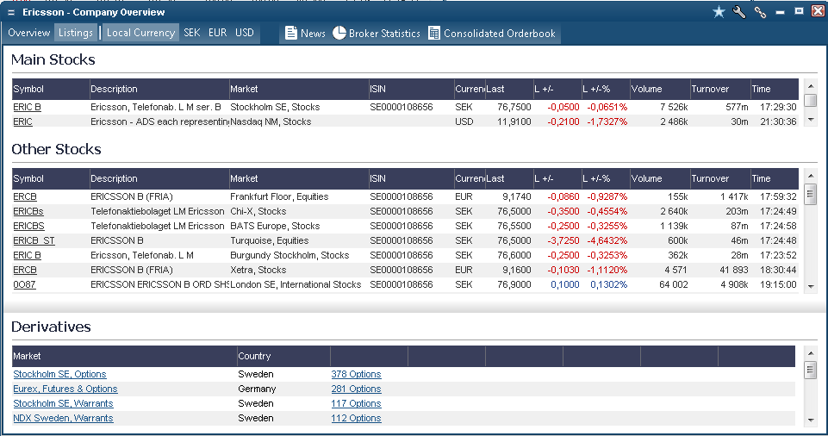
Task: Click scrollbar thumb in Main Stocks table
Action: [x=811, y=100]
